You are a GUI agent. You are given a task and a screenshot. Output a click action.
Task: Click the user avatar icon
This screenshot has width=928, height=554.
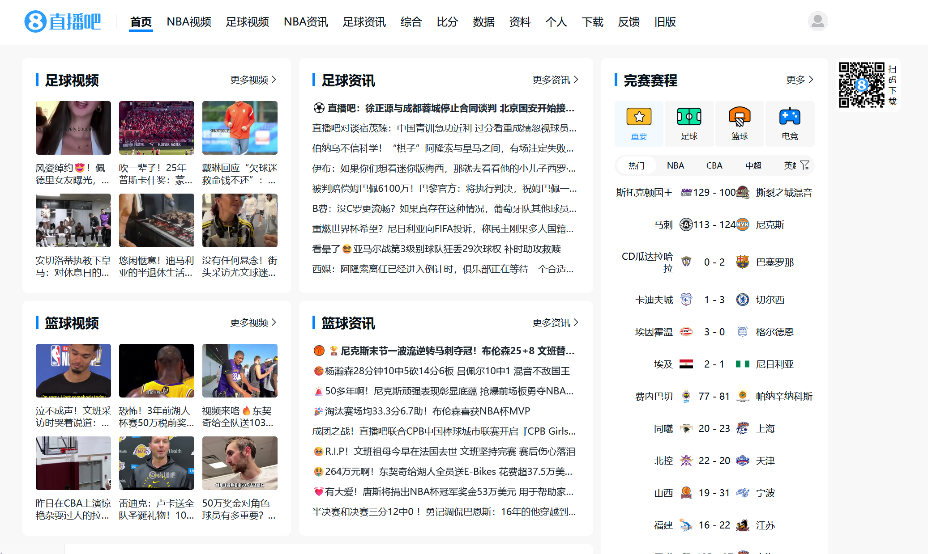pyautogui.click(x=817, y=21)
